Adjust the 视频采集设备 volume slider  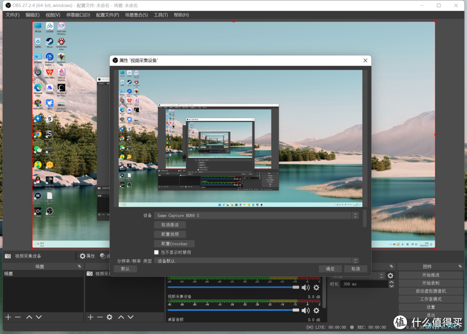click(x=233, y=310)
